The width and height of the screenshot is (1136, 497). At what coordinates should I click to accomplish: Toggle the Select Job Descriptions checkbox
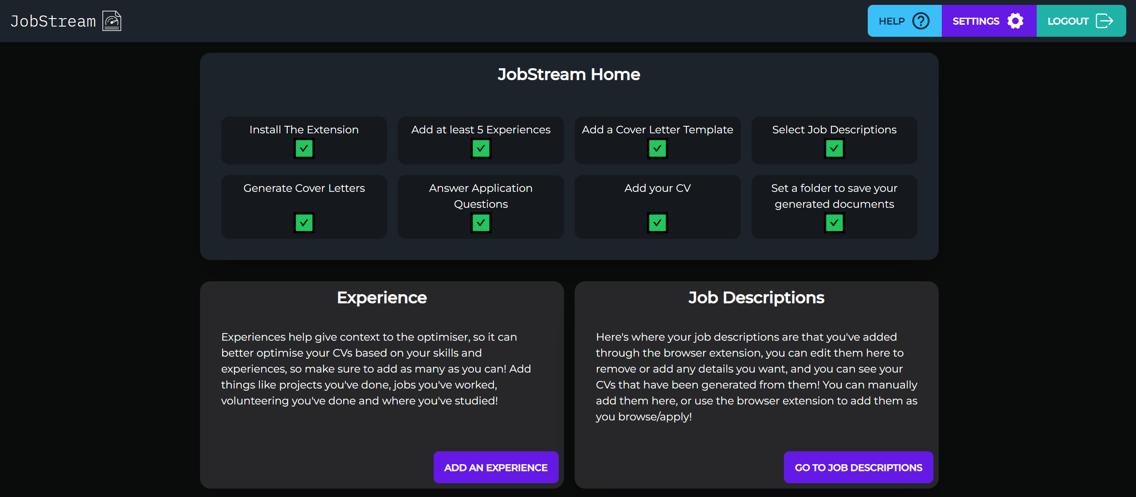pyautogui.click(x=834, y=149)
